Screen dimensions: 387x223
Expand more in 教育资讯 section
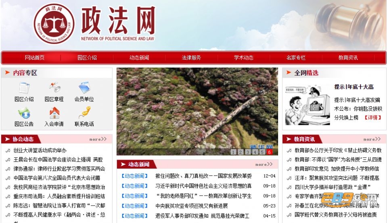pos(372,139)
